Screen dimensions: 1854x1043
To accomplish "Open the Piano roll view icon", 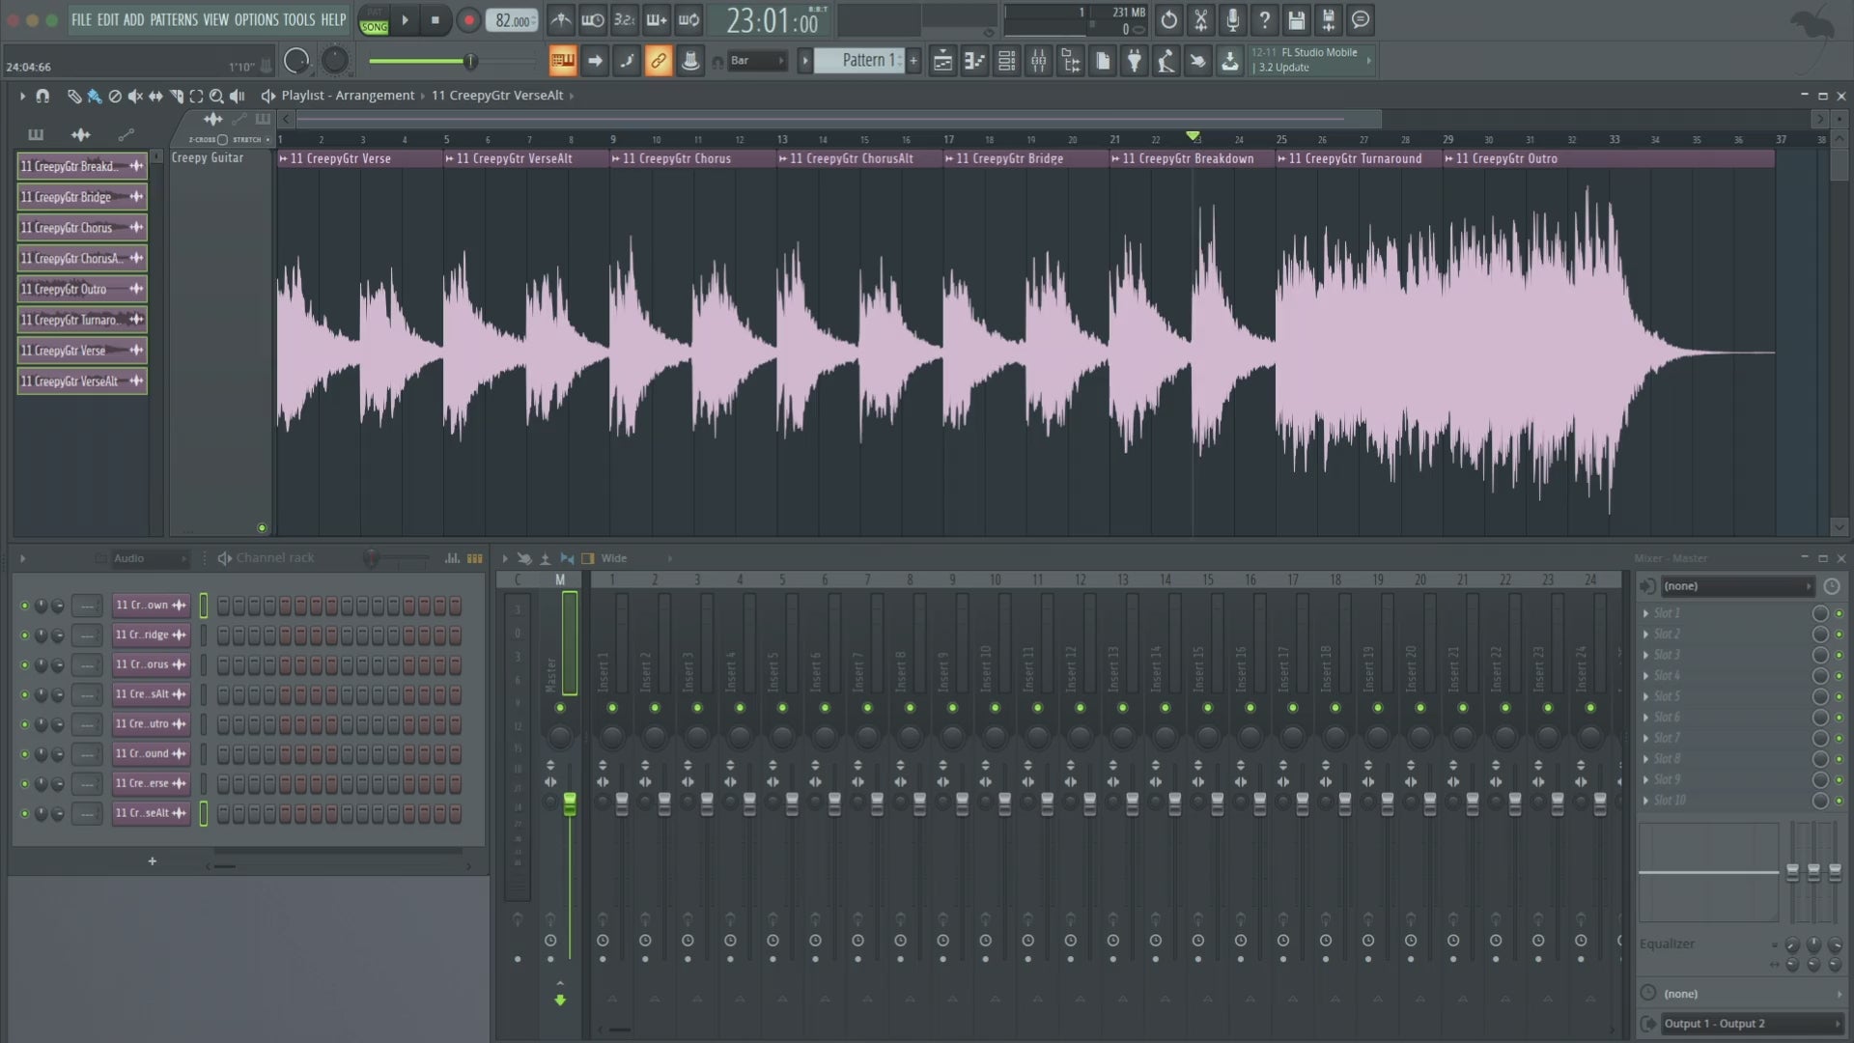I will coord(974,61).
